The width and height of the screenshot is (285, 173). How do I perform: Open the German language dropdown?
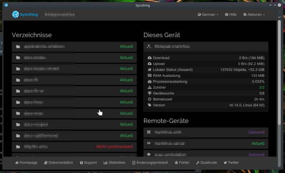click(208, 14)
